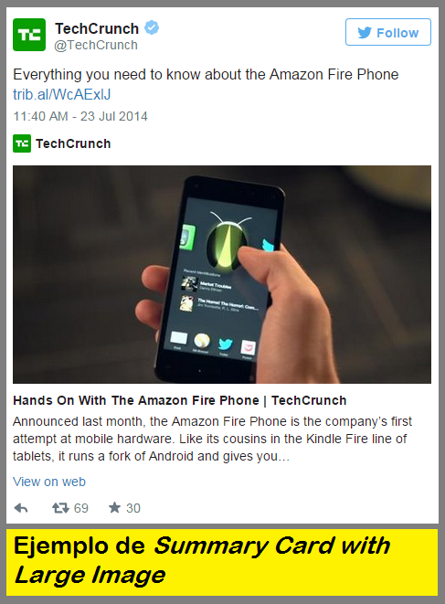Click the tweet text about Amazon Fire Phone
The image size is (445, 604).
point(206,75)
